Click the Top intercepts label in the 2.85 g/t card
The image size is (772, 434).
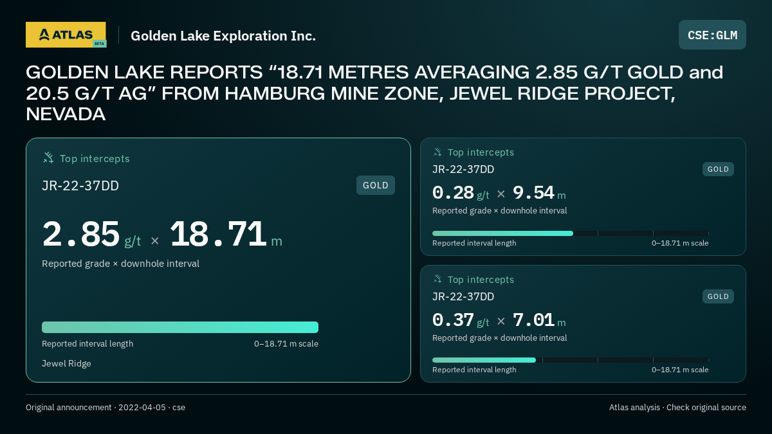click(x=95, y=158)
